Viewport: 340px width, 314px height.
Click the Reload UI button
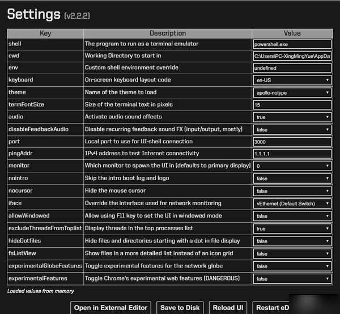coord(228,308)
